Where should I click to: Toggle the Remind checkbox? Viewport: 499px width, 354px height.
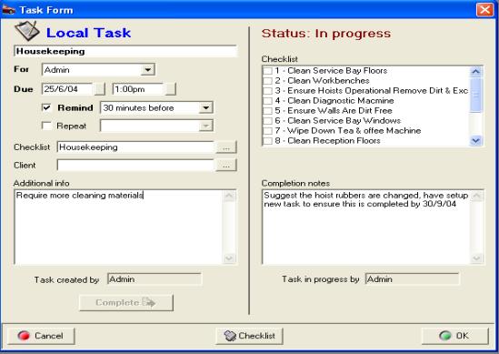[x=46, y=107]
